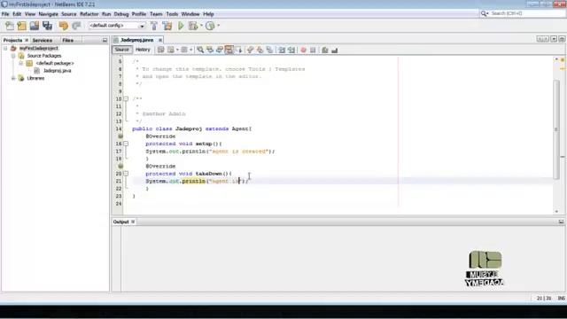The image size is (567, 319).
Task: Collapse Source Packages tree node
Action: [13, 56]
